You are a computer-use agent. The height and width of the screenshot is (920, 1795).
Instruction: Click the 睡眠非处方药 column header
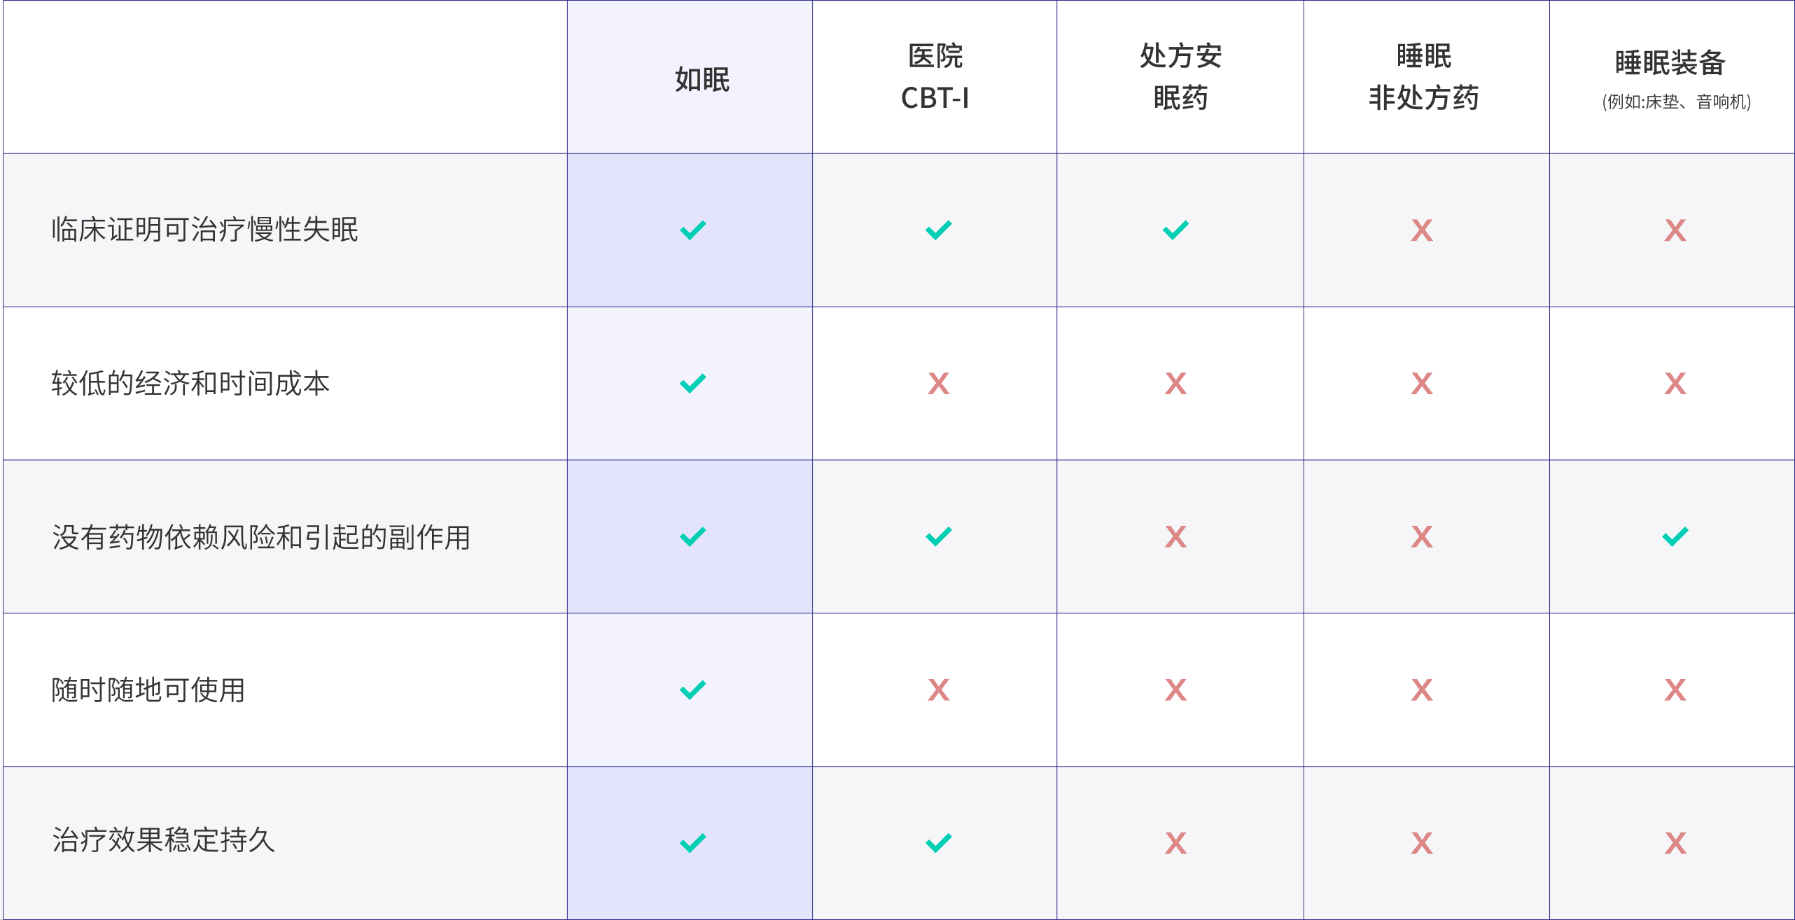point(1424,77)
